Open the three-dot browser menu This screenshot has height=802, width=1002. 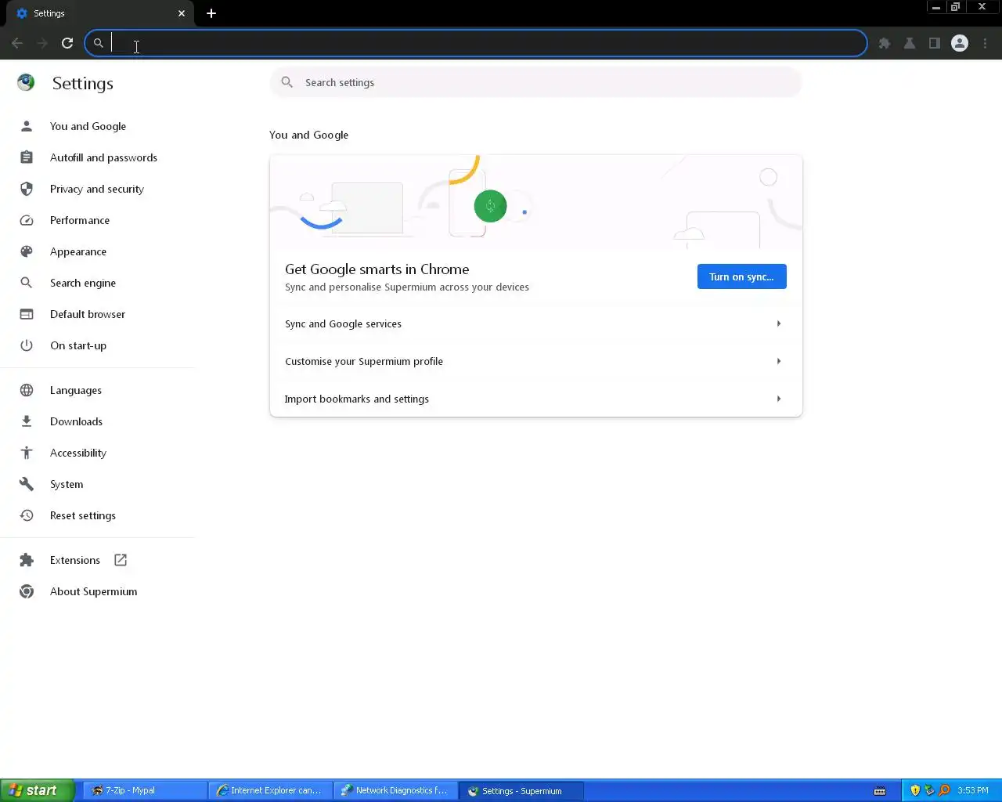tap(985, 43)
